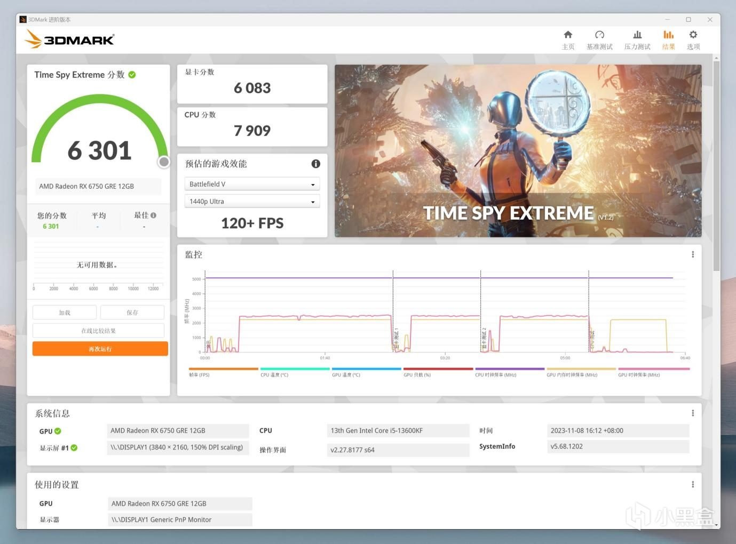Screen dimensions: 736x544
Task: Click the 监控 panel heading
Action: (x=193, y=254)
